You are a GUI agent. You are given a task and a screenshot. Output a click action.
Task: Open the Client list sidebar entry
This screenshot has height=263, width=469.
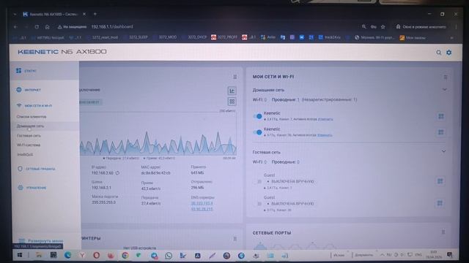pos(32,117)
